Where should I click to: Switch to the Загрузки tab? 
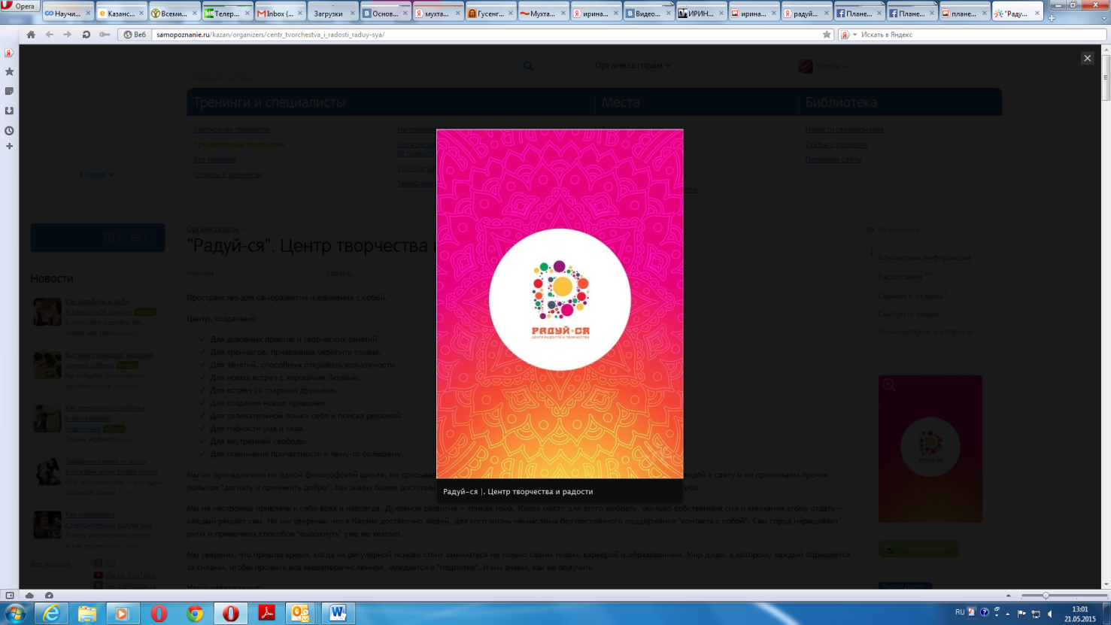(327, 14)
